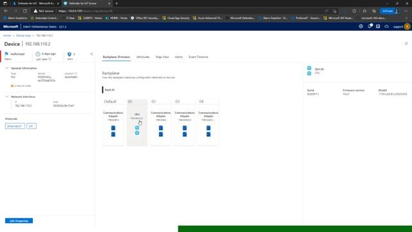
Task: Click the Alert shield icon
Action: point(70,54)
